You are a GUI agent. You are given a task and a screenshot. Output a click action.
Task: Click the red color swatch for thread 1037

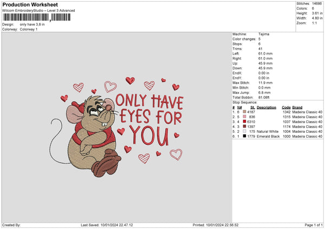pyautogui.click(x=244, y=122)
